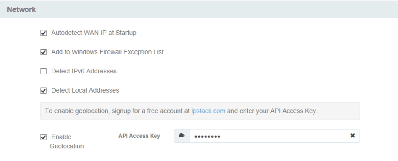Click the 'Autodetect WAN IP at Startup' label
This screenshot has height=161, width=398.
93,33
